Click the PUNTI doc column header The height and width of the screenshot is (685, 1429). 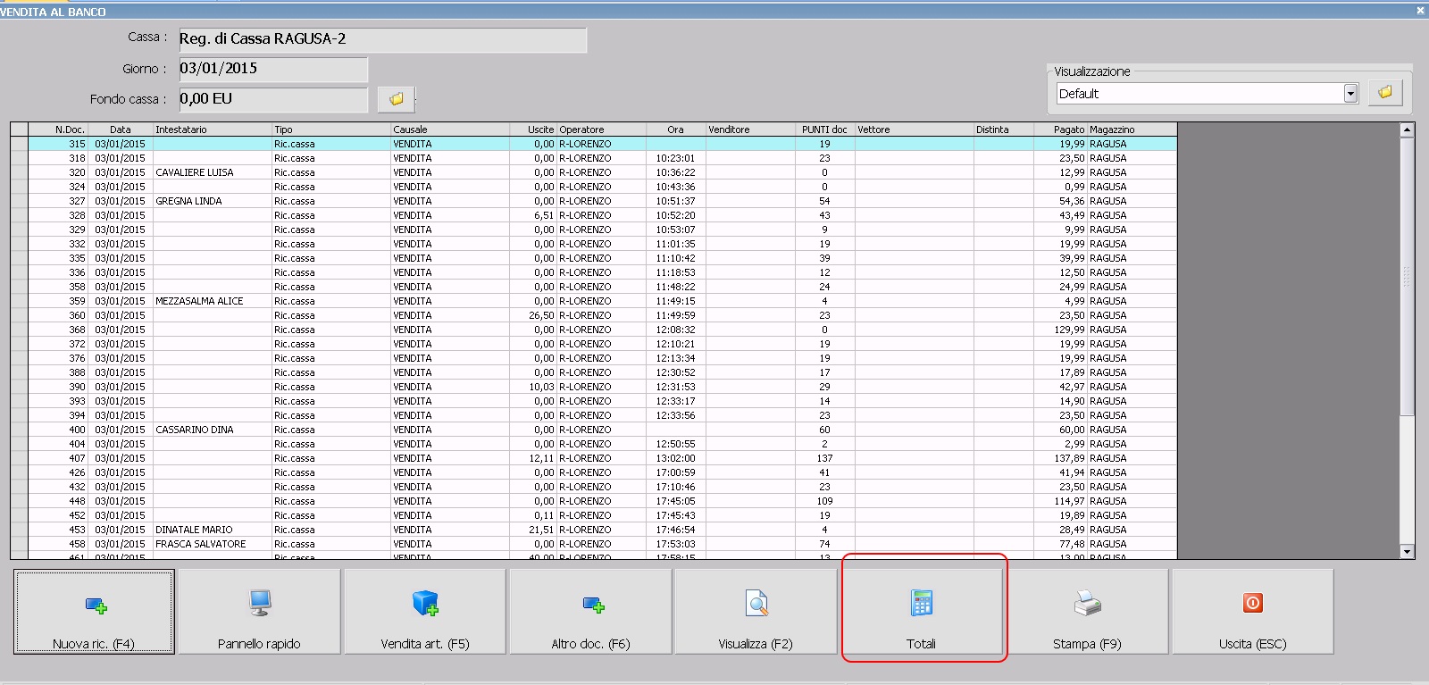point(824,129)
